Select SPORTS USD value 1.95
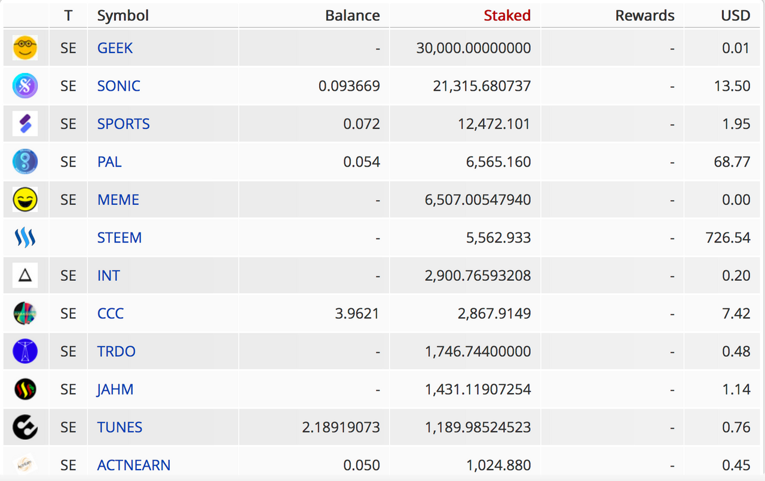This screenshot has width=765, height=481. click(736, 124)
